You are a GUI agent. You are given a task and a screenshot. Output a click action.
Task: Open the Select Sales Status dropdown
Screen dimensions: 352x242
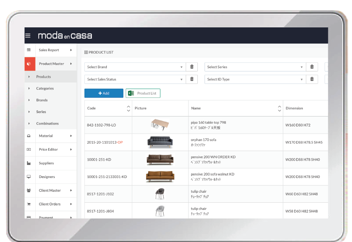135,79
